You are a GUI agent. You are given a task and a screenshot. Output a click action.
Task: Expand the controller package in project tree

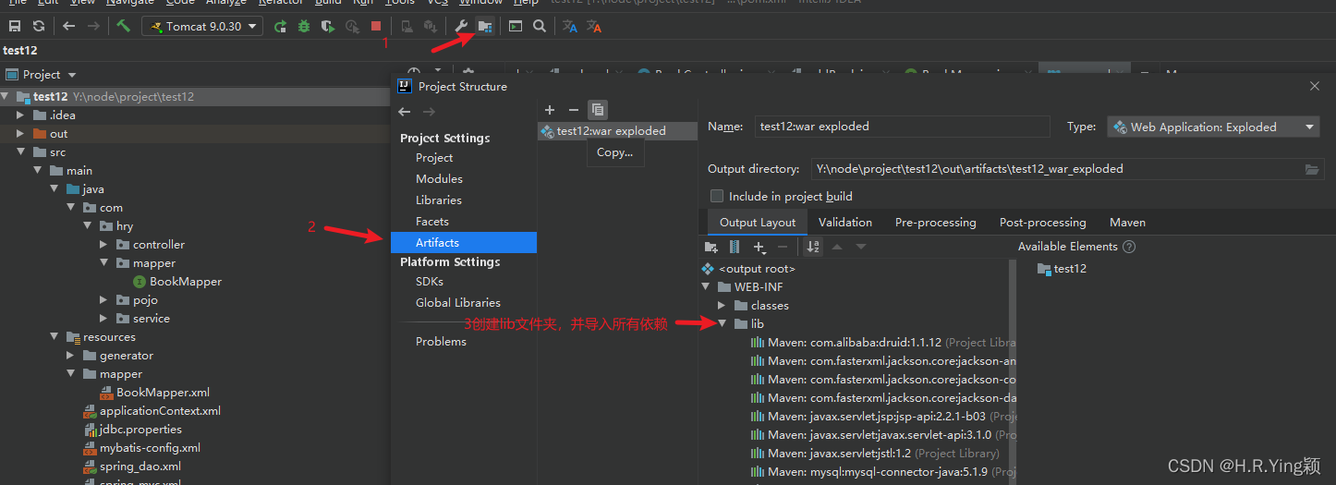coord(104,245)
